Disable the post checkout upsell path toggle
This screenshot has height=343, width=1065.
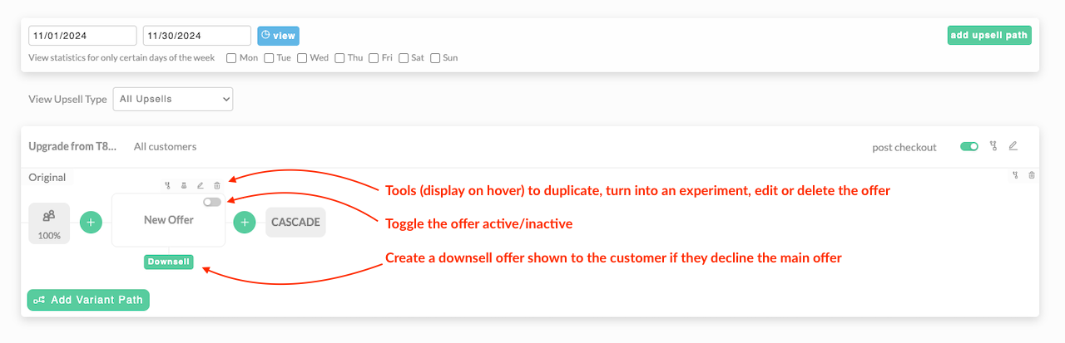969,146
